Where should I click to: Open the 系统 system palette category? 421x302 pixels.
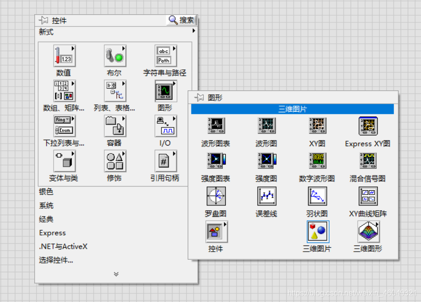click(x=46, y=205)
